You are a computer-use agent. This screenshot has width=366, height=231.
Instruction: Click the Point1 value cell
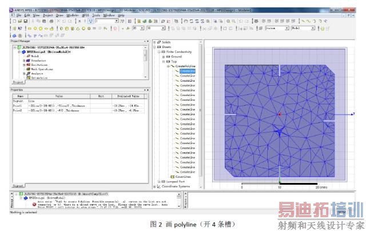pyautogui.click(x=59, y=106)
